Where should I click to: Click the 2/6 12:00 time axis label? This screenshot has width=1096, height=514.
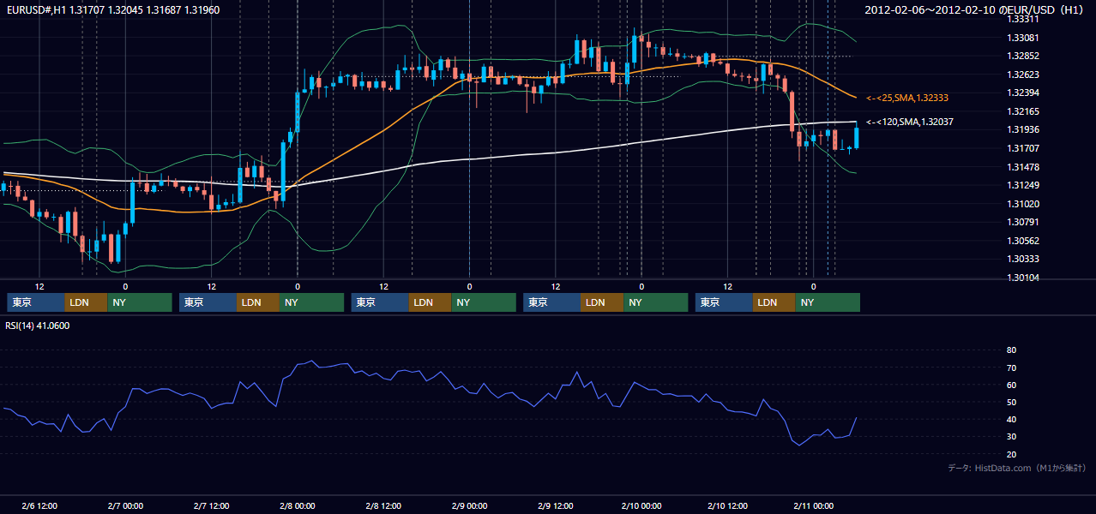tap(39, 505)
